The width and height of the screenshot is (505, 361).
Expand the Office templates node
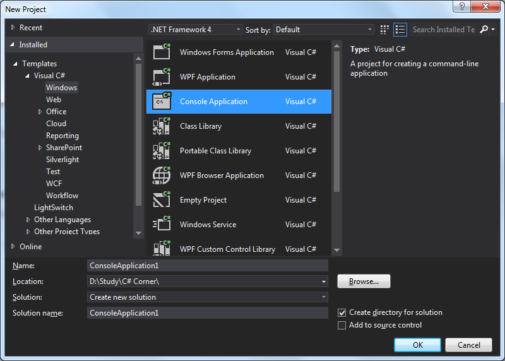click(40, 112)
